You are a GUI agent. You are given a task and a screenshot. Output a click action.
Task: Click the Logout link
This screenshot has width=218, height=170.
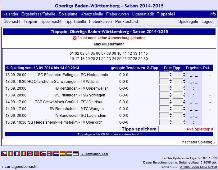(207, 22)
